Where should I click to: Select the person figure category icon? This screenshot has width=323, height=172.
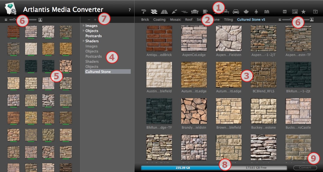[x=256, y=12]
